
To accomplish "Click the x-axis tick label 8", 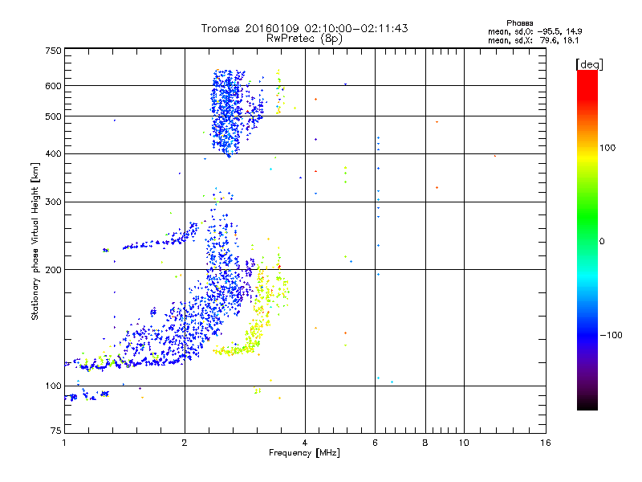I will coord(425,443).
